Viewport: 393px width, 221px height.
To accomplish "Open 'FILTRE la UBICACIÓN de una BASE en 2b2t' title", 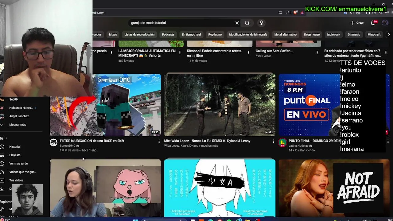I will [92, 141].
